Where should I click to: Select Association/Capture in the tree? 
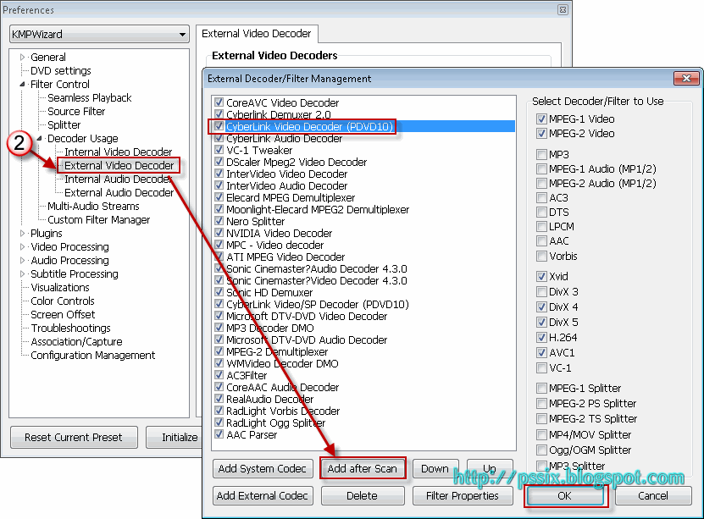coord(76,341)
